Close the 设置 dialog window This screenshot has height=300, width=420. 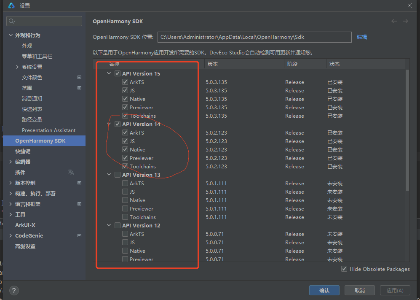(410, 5)
